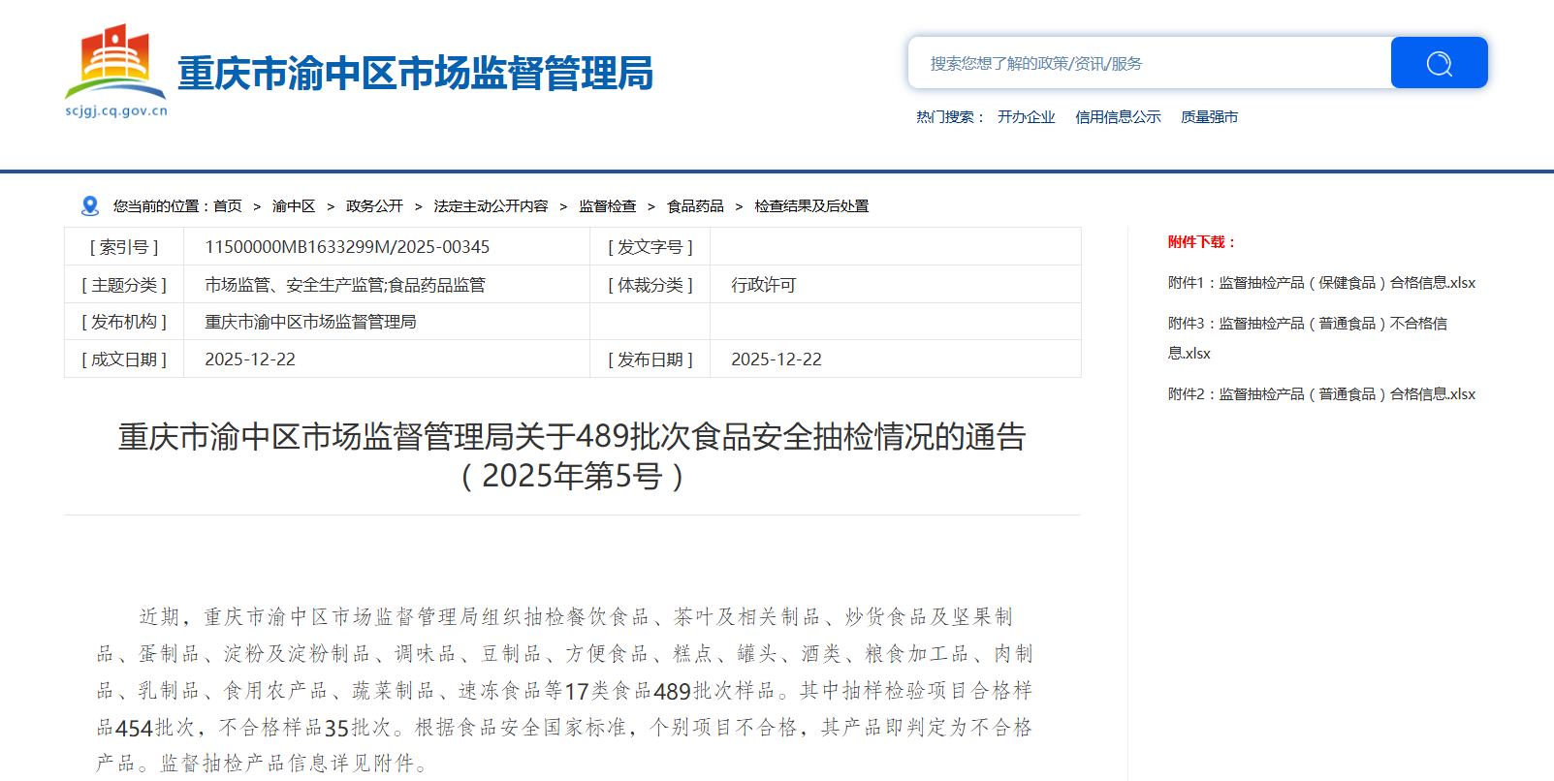Click the 成文日期 value 2025-12-22
This screenshot has height=781, width=1554.
click(250, 359)
